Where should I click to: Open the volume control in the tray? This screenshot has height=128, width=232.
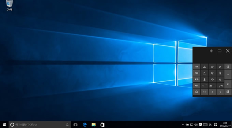(x=196, y=125)
